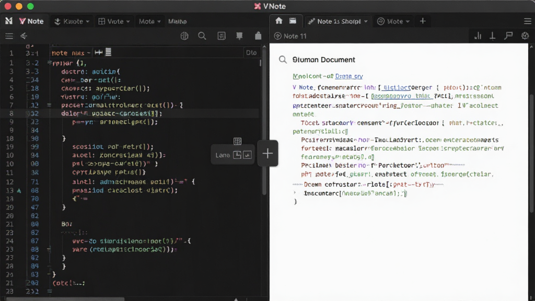535x301 pixels.
Task: Click the highlighted code line 8
Action: tap(130, 113)
